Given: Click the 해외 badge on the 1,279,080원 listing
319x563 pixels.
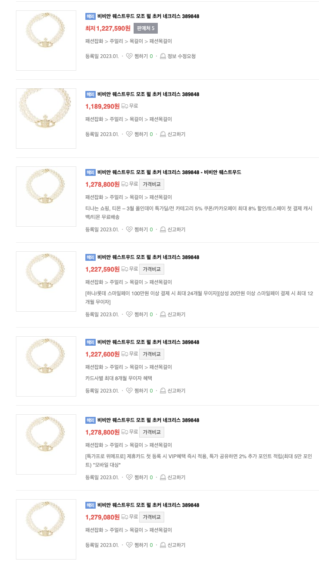Looking at the screenshot, I should [x=90, y=505].
